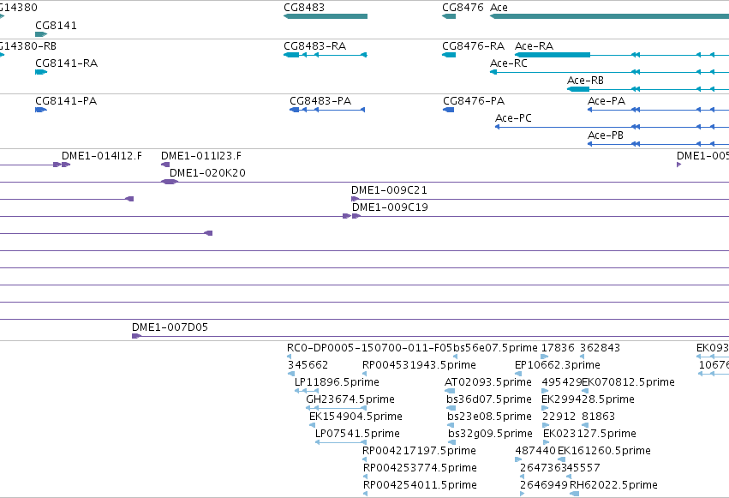Click the Ace-RB transcript label

point(585,81)
